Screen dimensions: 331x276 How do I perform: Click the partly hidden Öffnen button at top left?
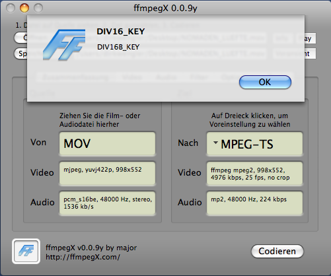click(x=20, y=38)
